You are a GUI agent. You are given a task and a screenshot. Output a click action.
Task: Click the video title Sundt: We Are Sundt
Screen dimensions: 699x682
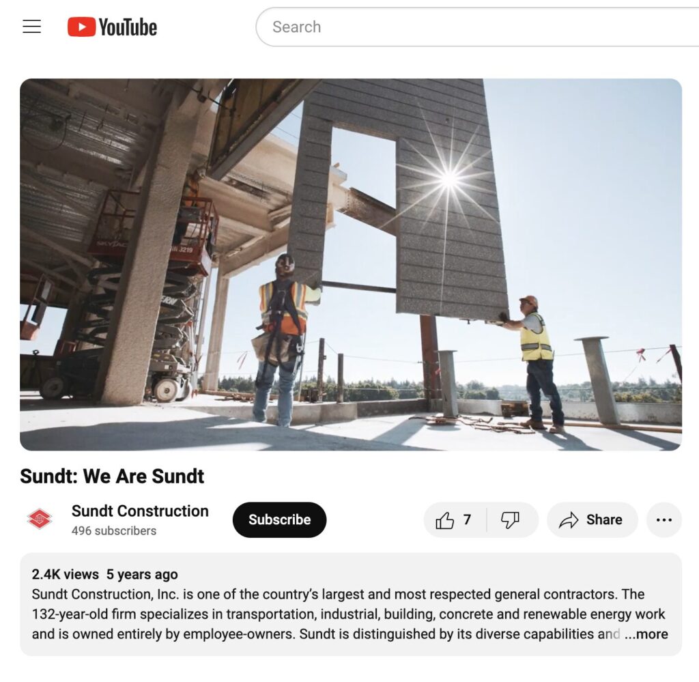point(112,476)
